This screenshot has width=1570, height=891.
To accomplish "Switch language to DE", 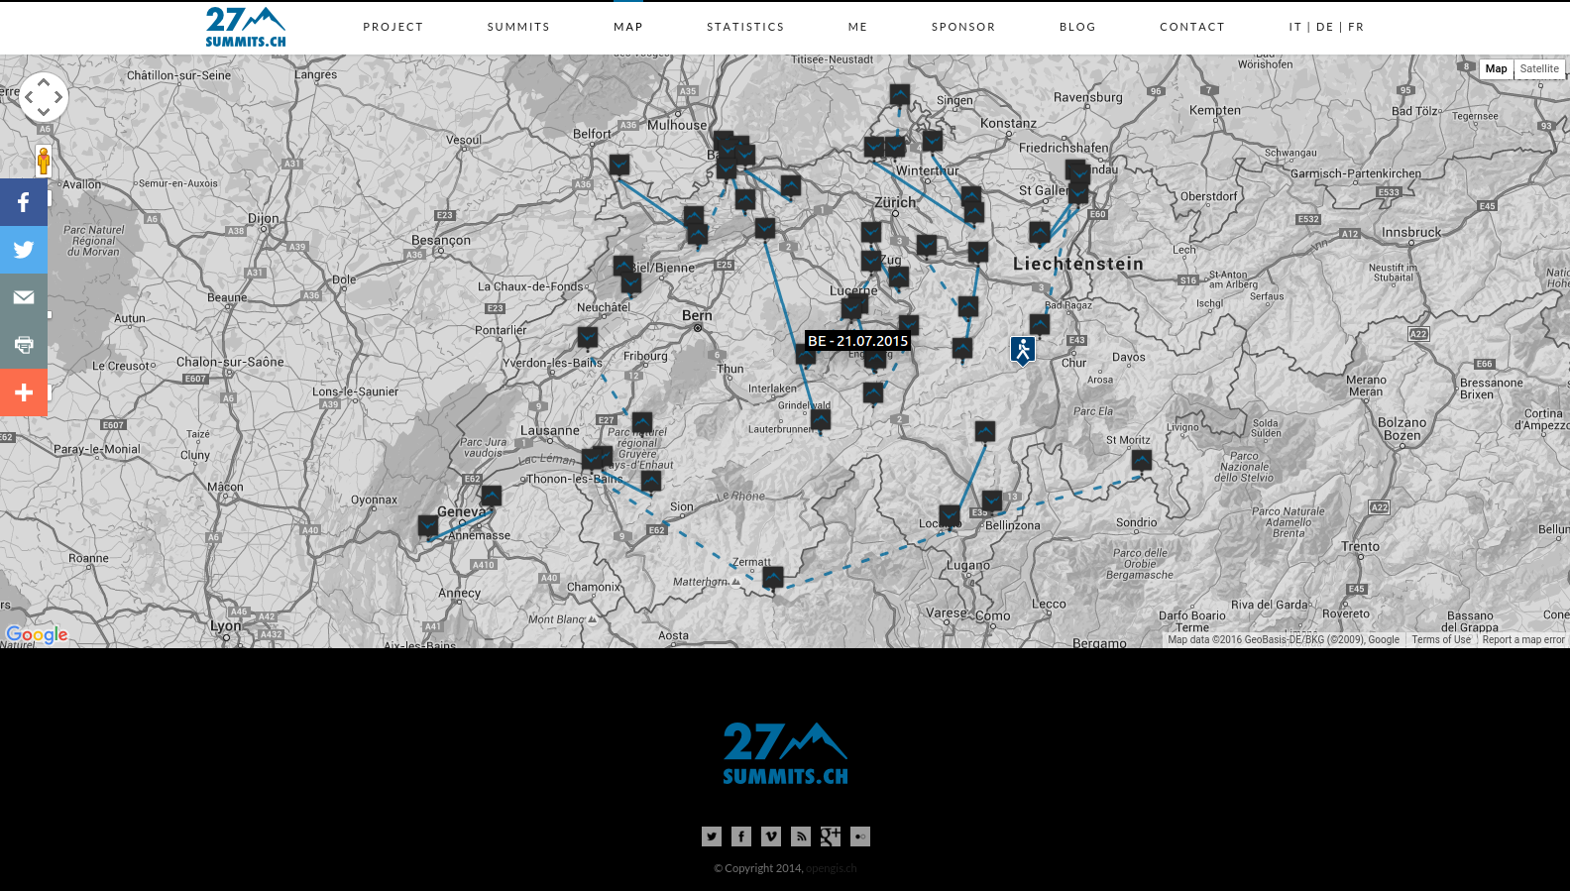I will pos(1325,27).
